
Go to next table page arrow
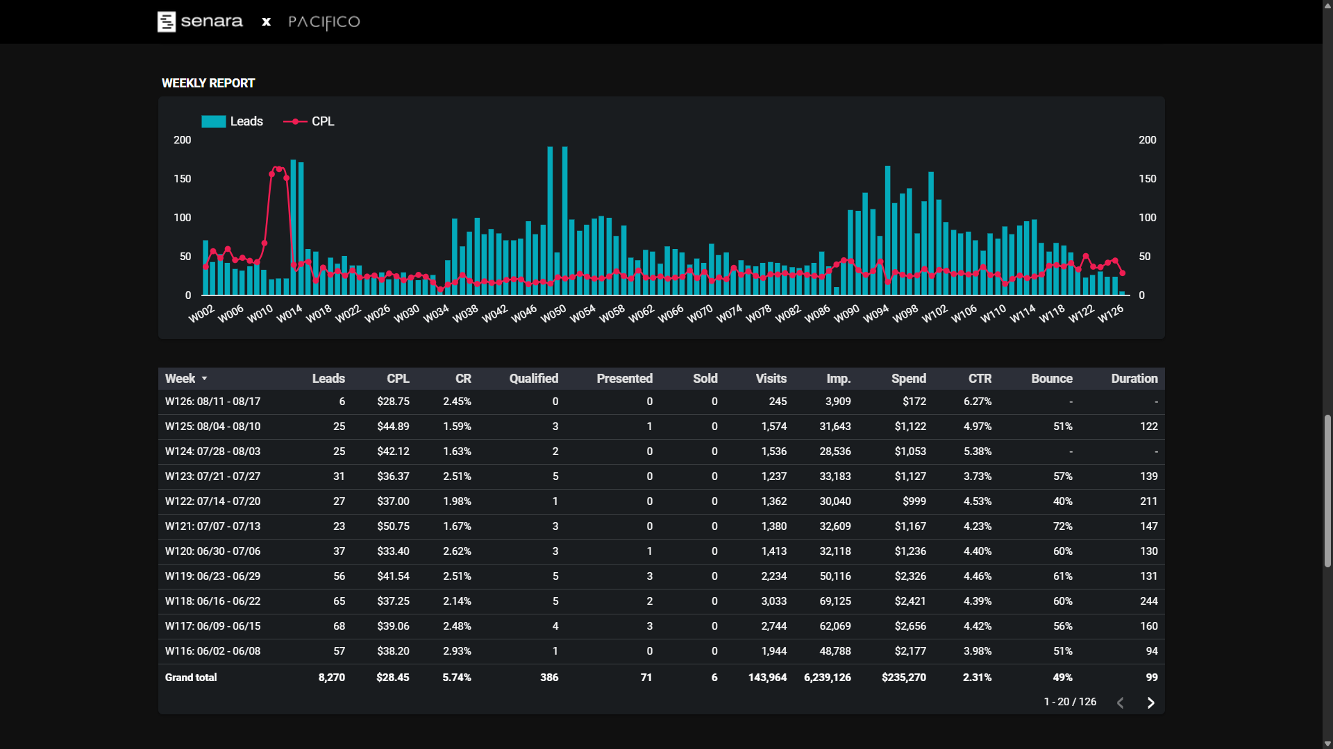1150,703
